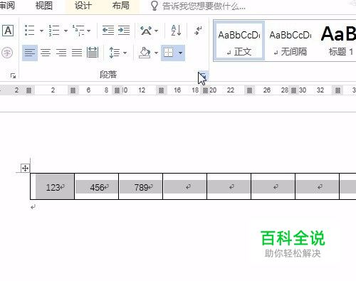Image resolution: width=356 pixels, height=281 pixels.
Task: Click the column marker near ruler mark 20
Action: pyautogui.click(x=205, y=90)
